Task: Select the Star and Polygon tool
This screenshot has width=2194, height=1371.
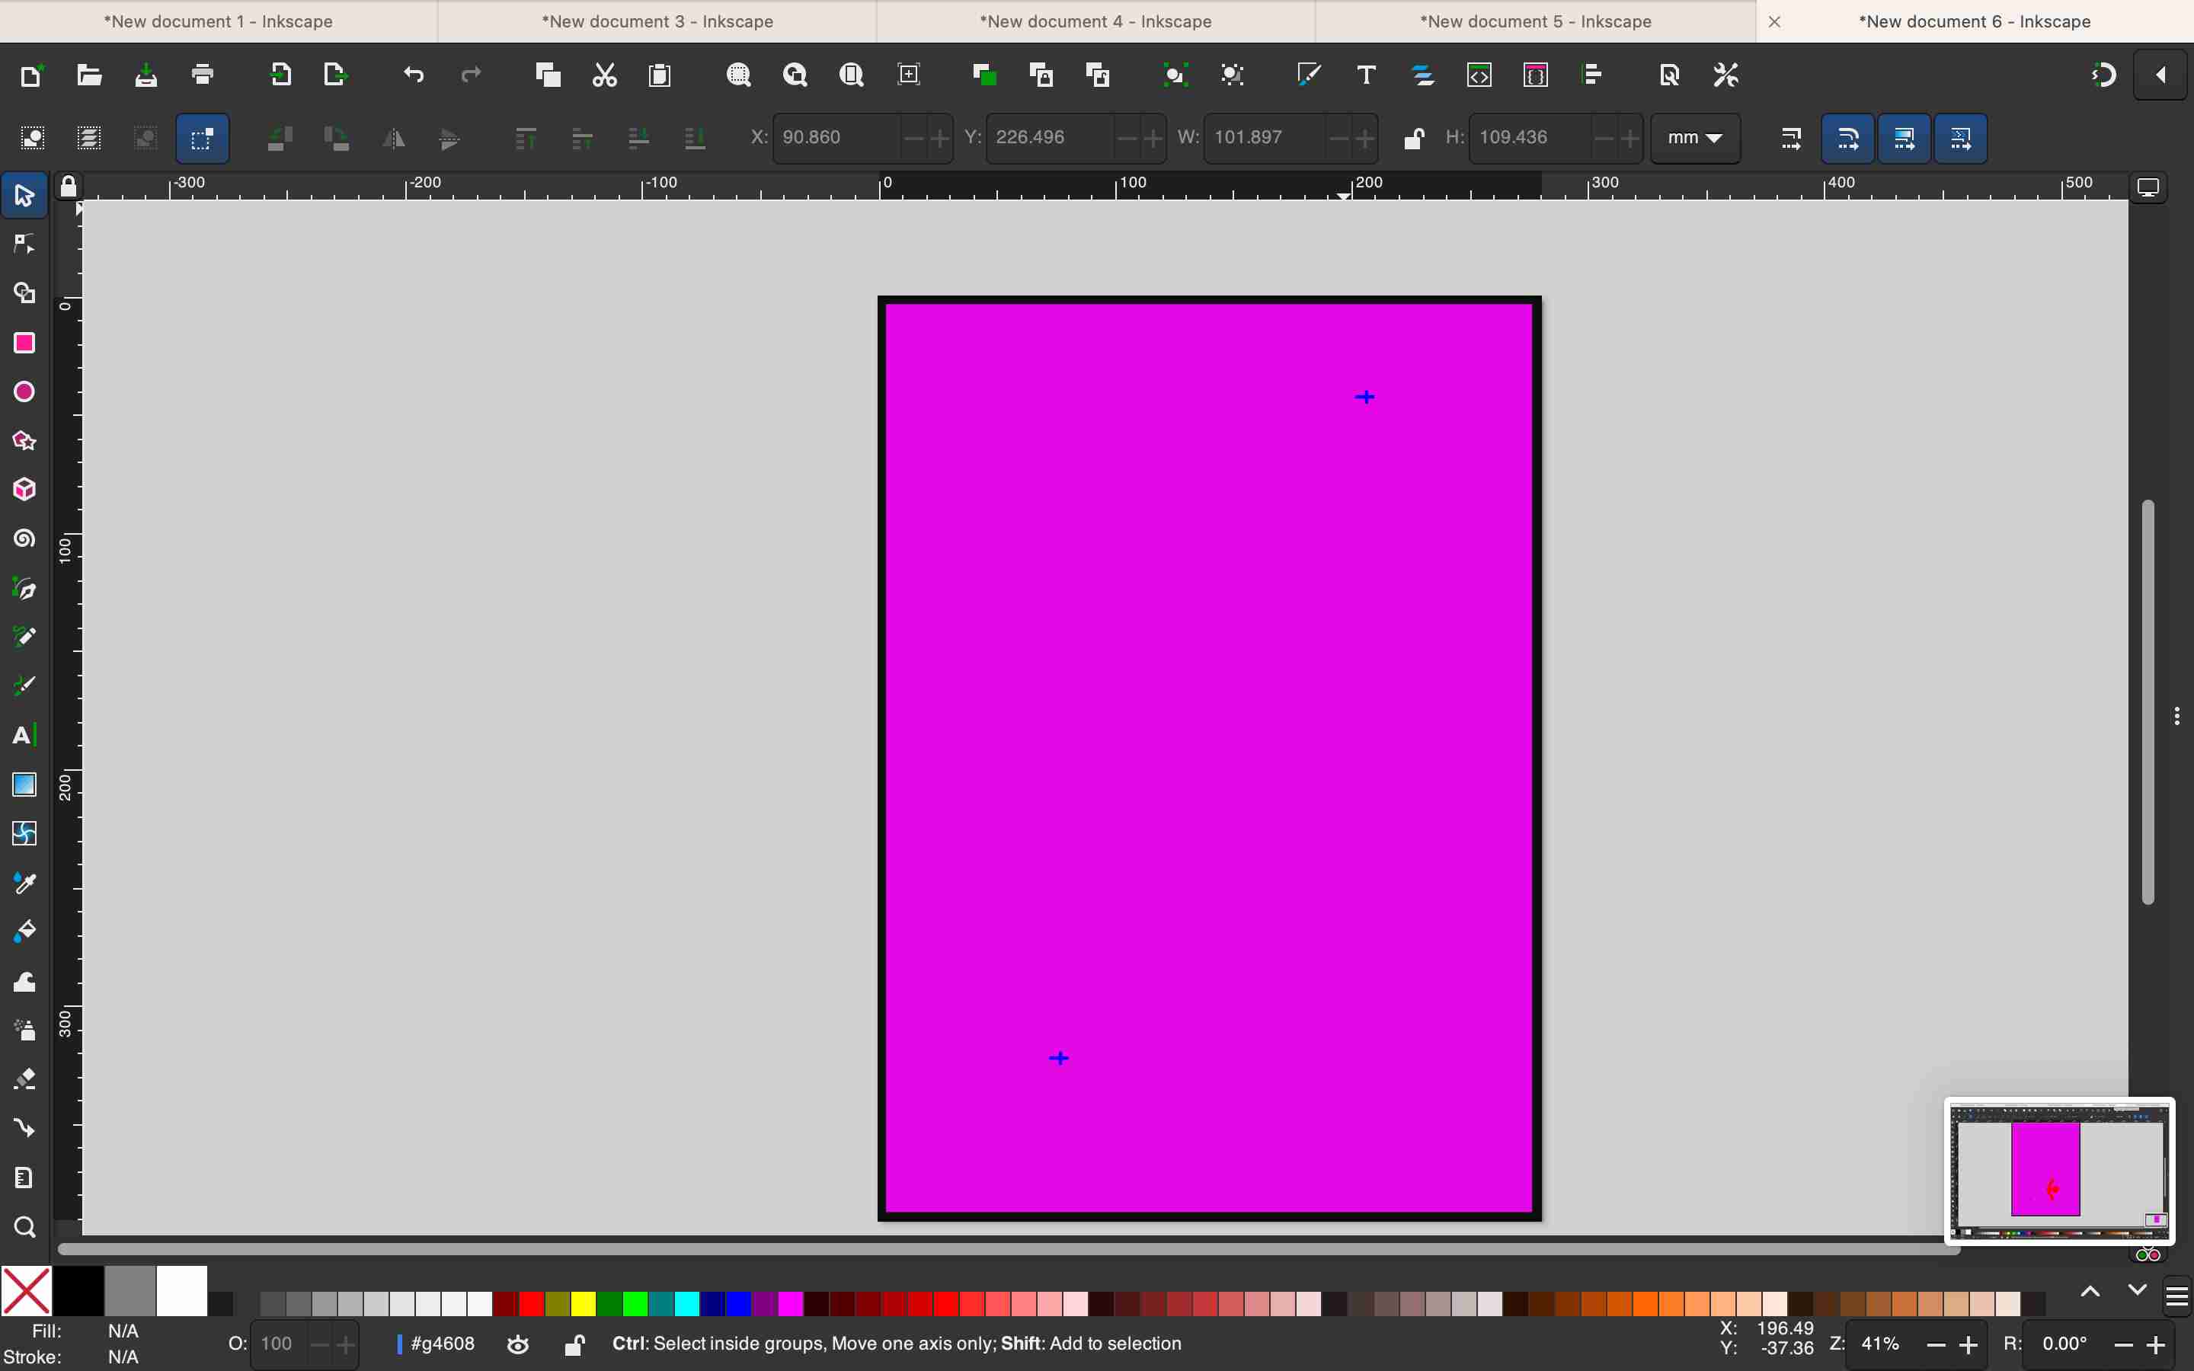Action: point(24,441)
